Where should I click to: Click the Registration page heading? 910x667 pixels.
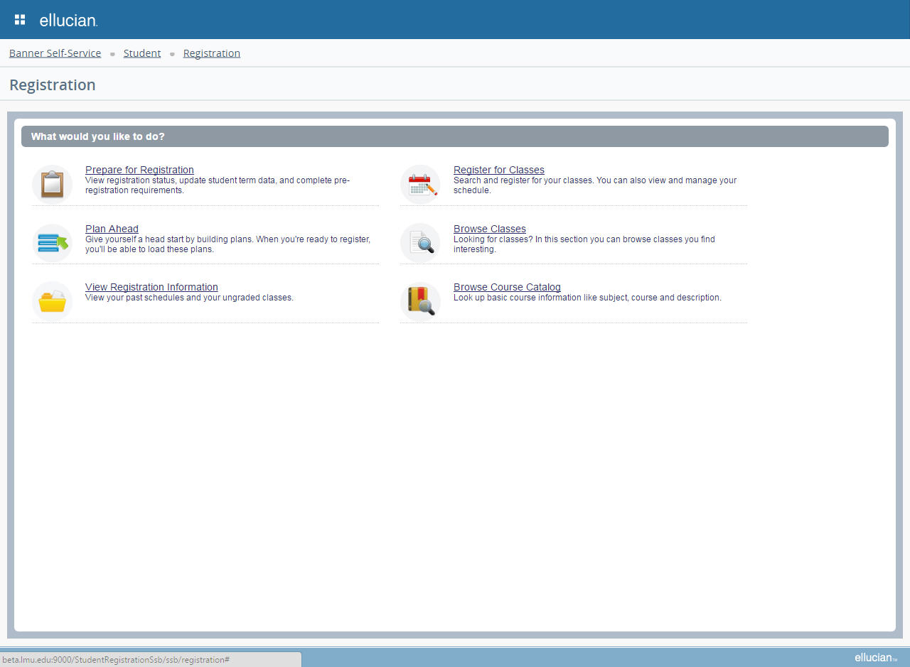pyautogui.click(x=53, y=85)
